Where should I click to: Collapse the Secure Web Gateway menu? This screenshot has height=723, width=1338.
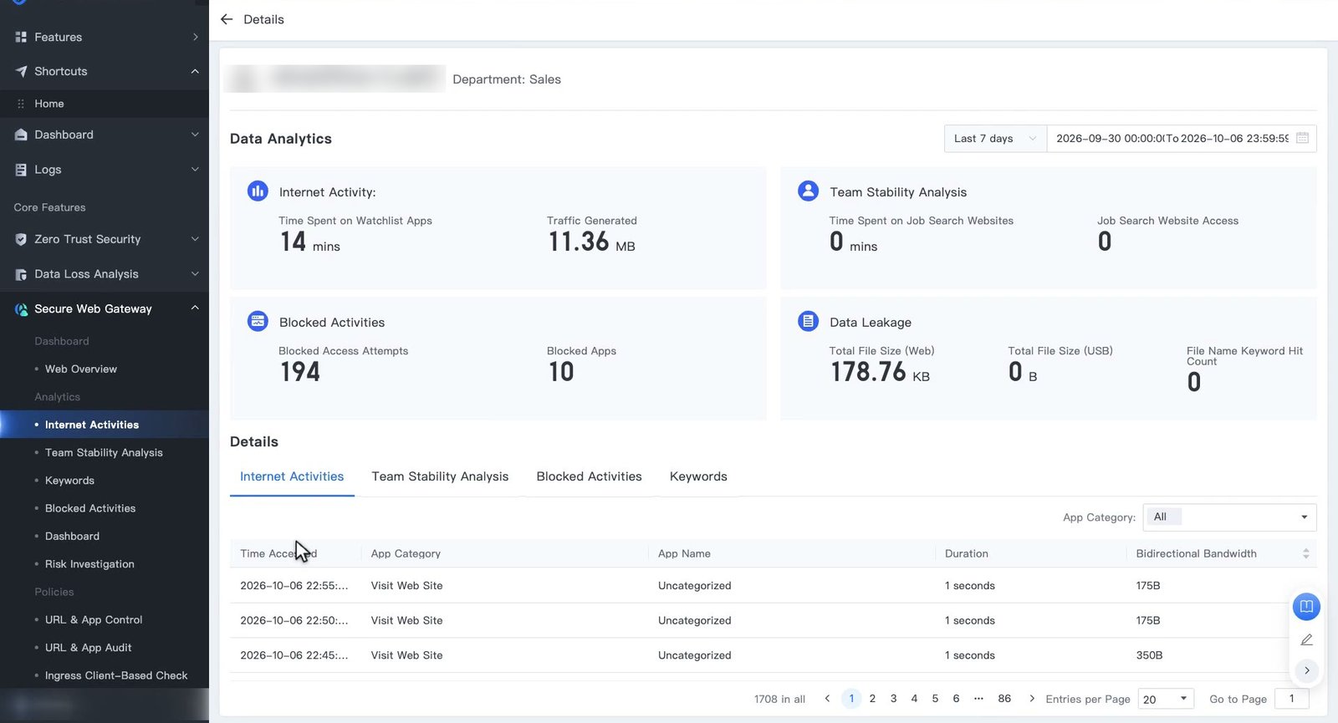point(195,308)
